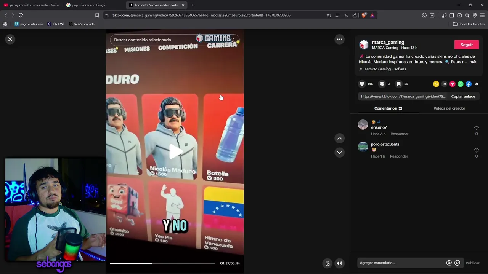488x274 pixels.
Task: Toggle the browser sidebar panel
Action: [x=452, y=15]
